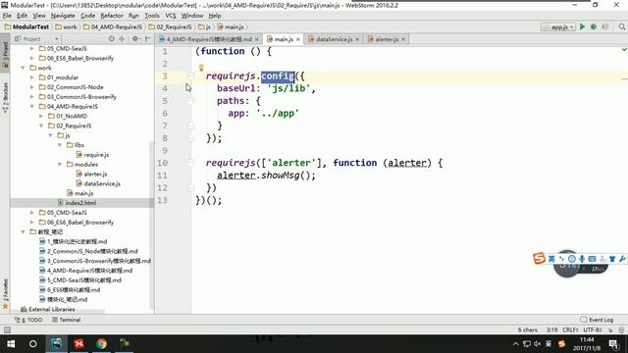Collapse the work folder

coord(23,68)
